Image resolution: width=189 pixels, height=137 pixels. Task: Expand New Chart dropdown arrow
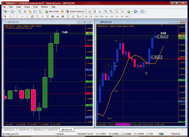[x=8, y=11]
